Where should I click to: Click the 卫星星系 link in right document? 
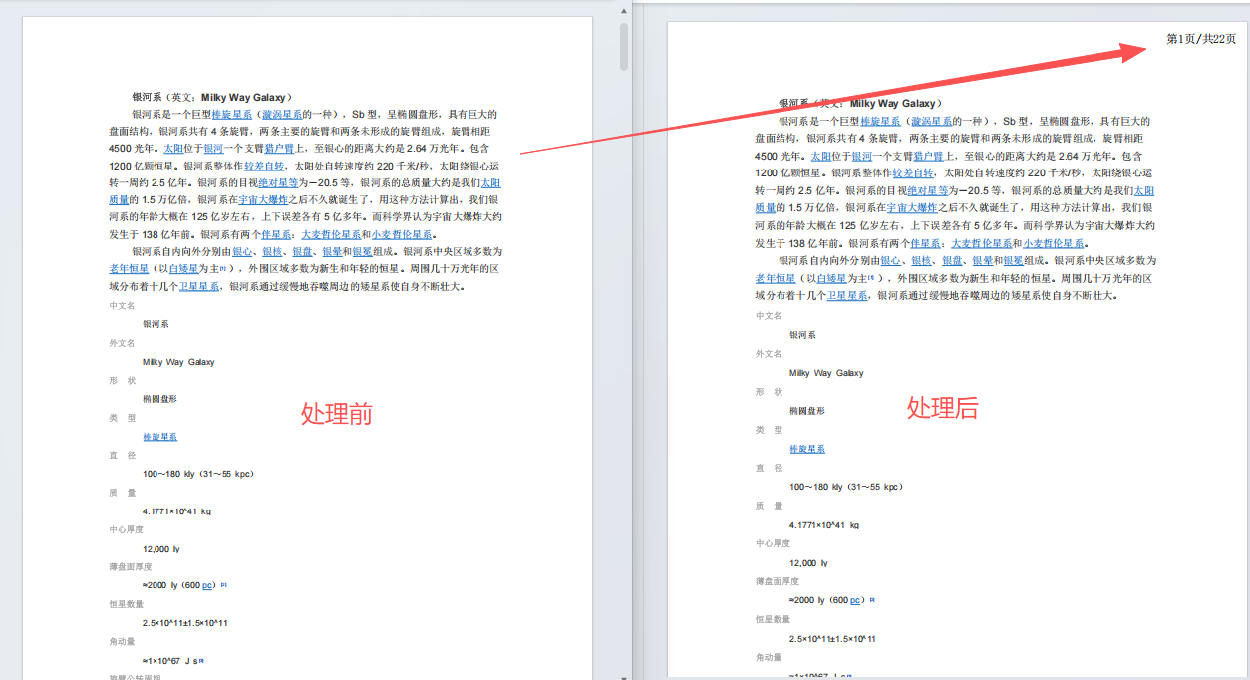pos(847,296)
